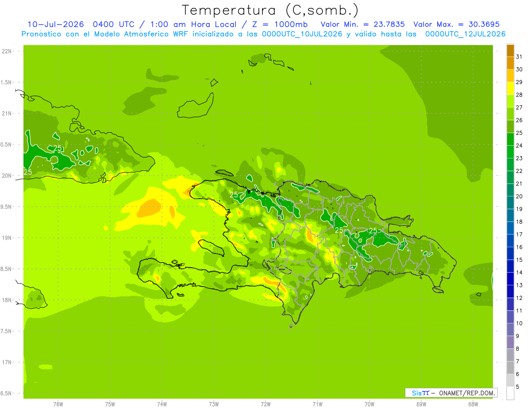Click the "22N" latitude axis label

(7, 51)
